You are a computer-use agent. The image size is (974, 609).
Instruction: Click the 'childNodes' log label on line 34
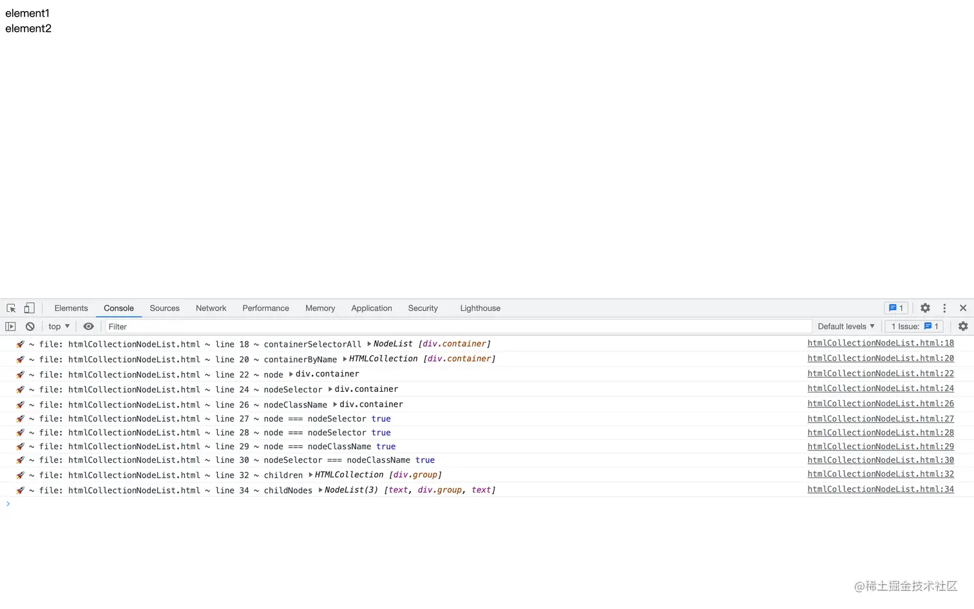pyautogui.click(x=288, y=490)
